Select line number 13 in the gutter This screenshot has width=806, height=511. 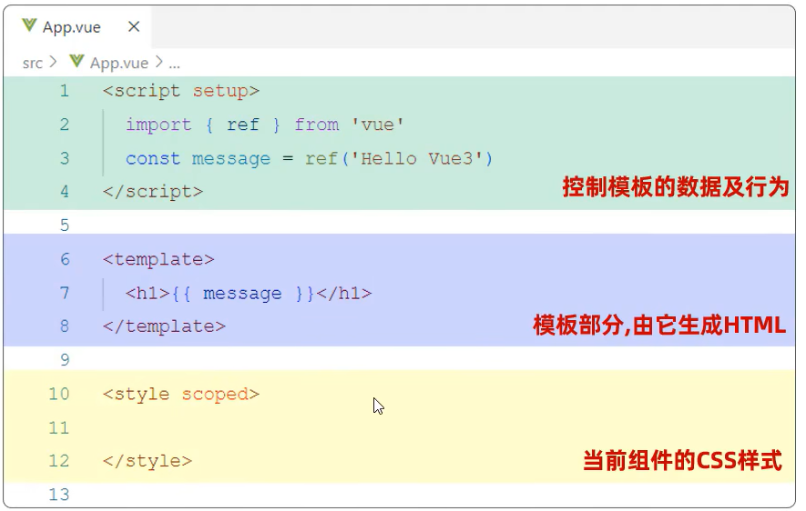(59, 495)
